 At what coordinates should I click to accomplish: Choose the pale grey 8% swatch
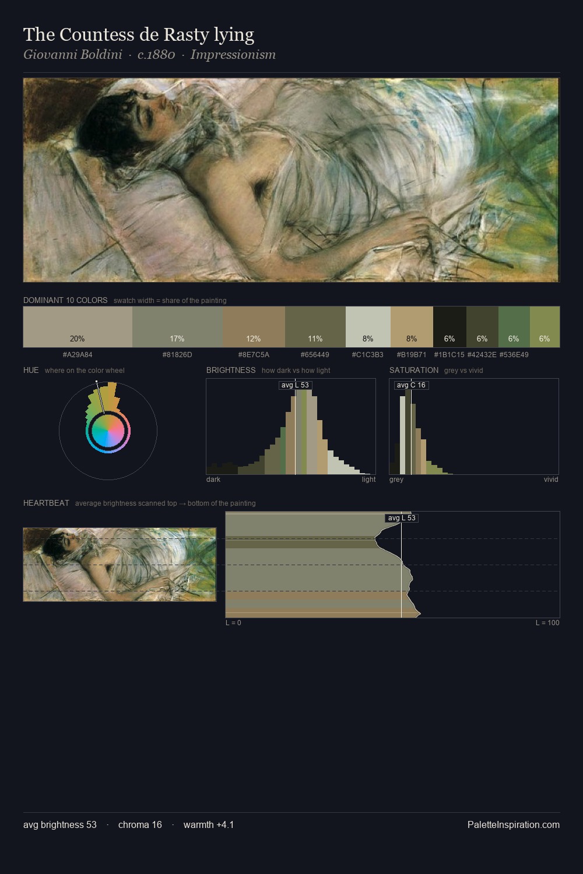click(x=368, y=326)
